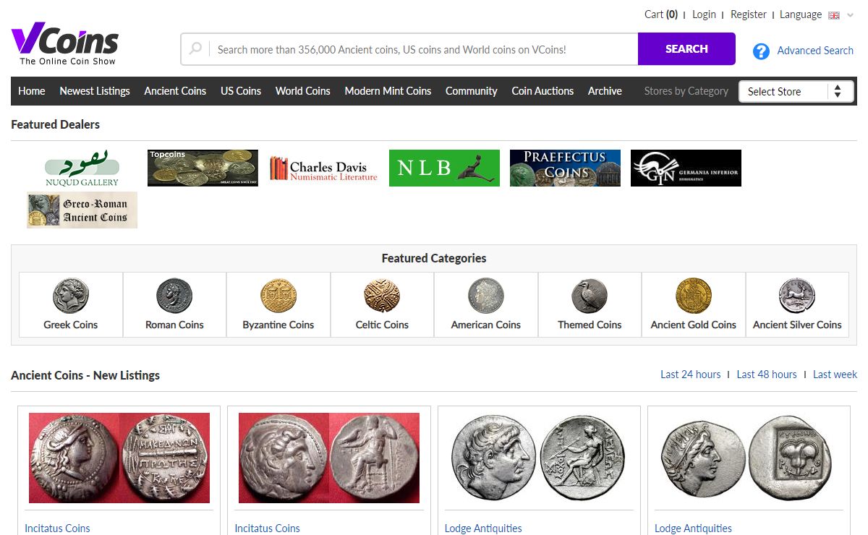Image resolution: width=868 pixels, height=535 pixels.
Task: Click the Themed Coins label
Action: pos(590,325)
